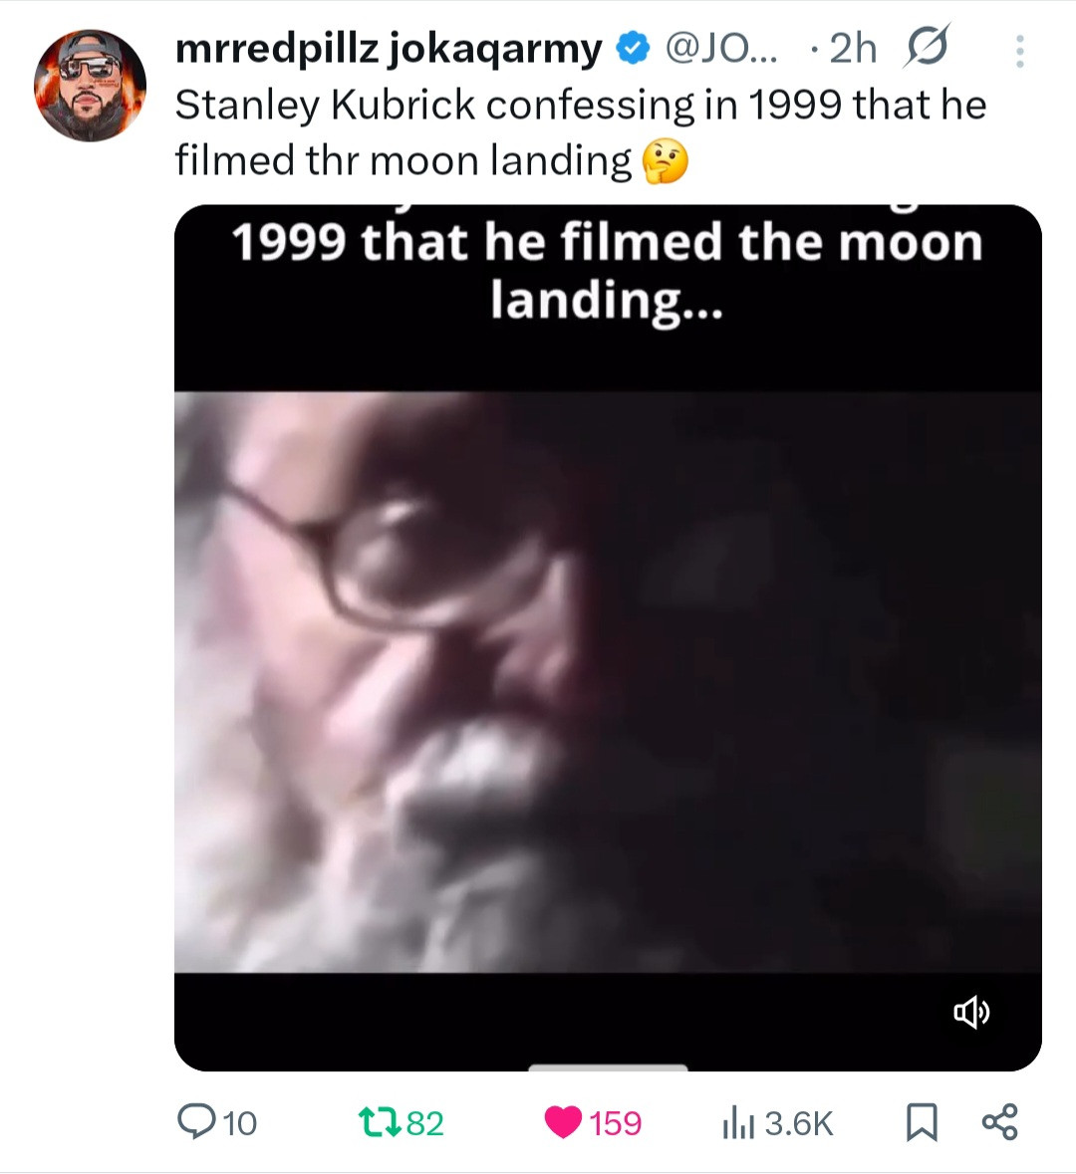Image resolution: width=1076 pixels, height=1174 pixels.
Task: Play the Kubrick video thumbnail
Action: [x=608, y=637]
